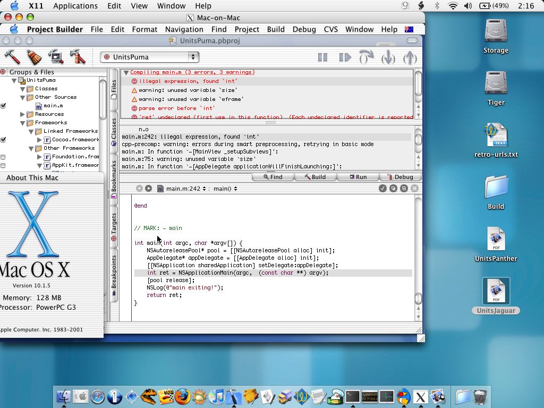This screenshot has height=408, width=544.
Task: Expand the Resources folder in tree
Action: (x=23, y=114)
